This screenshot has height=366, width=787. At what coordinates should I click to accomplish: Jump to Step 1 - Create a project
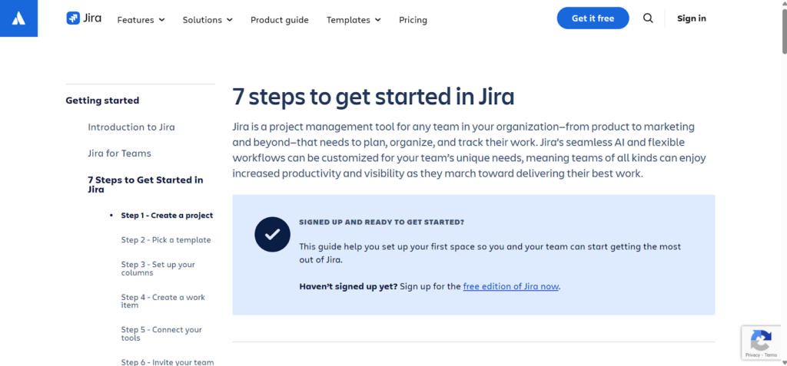coord(167,216)
